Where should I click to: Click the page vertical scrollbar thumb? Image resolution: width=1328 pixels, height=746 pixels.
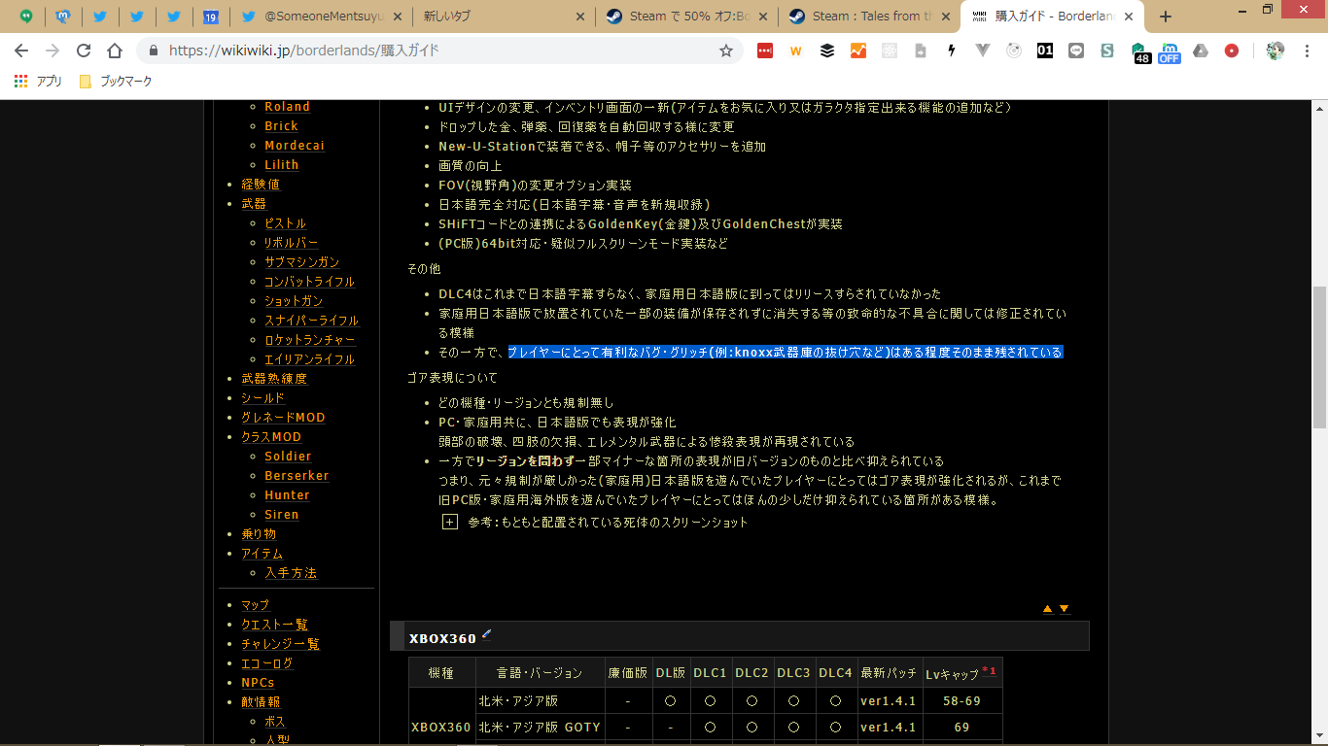point(1319,357)
